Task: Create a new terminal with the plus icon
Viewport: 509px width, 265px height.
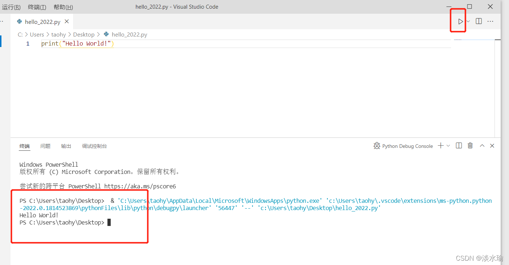Action: coord(441,146)
